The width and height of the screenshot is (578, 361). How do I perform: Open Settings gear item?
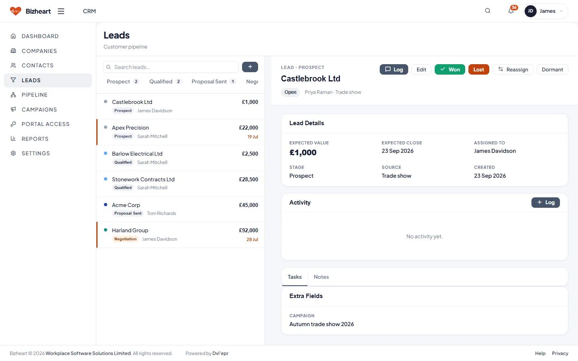click(x=48, y=153)
